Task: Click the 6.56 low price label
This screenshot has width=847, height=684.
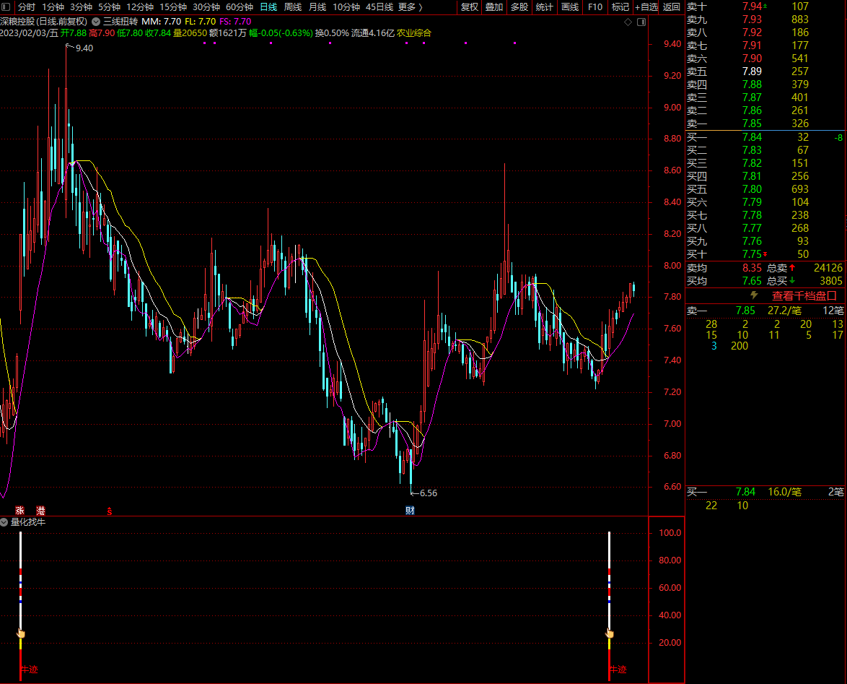Action: coord(429,493)
